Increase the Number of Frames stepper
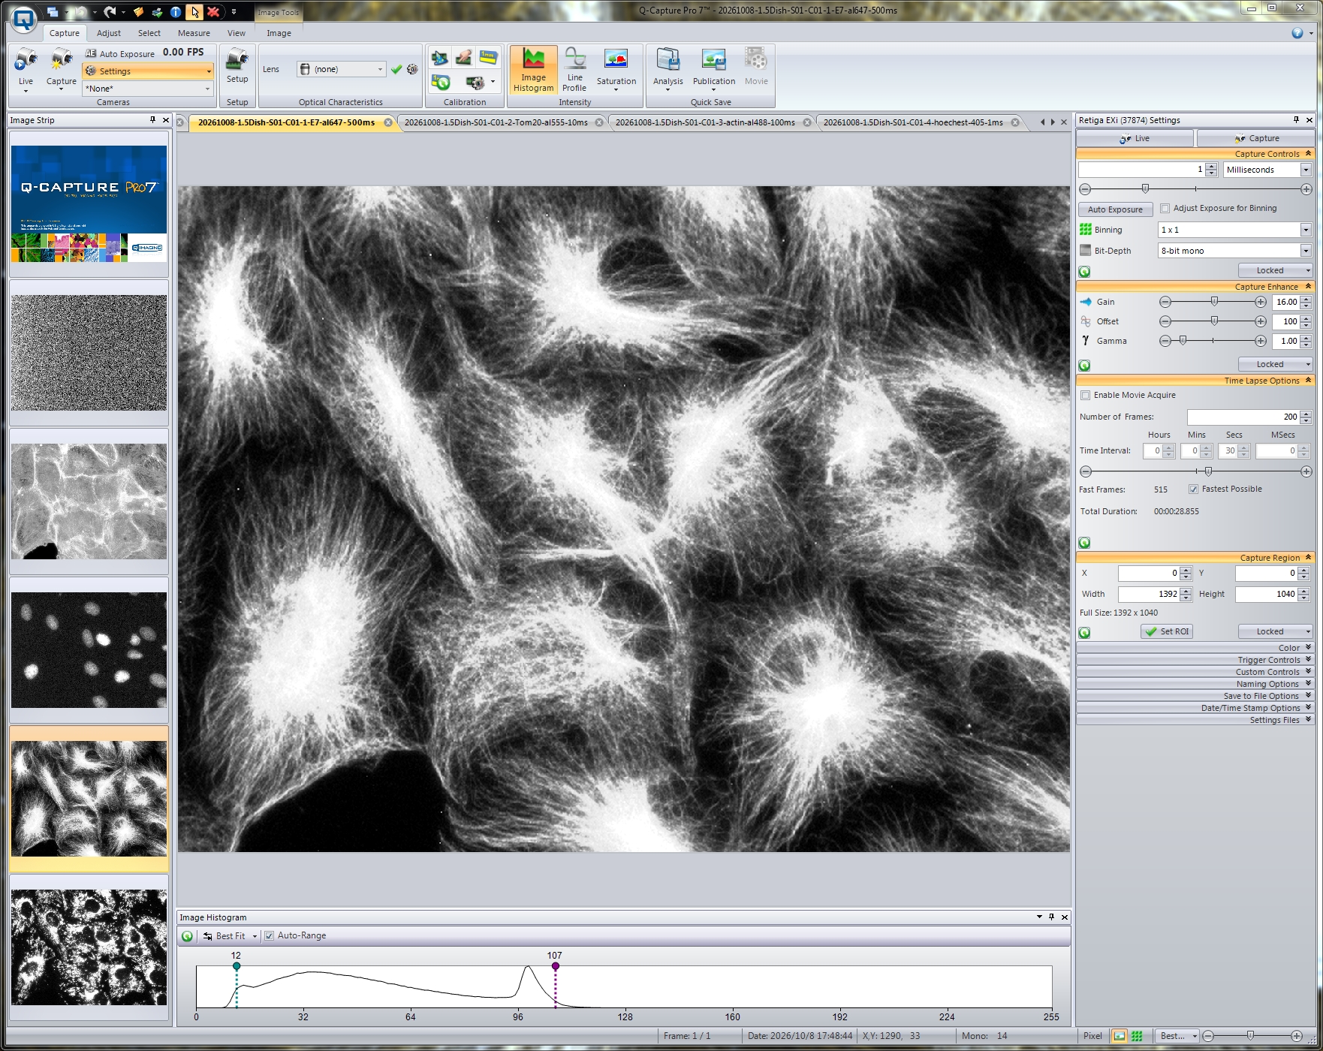1323x1051 pixels. coord(1306,414)
